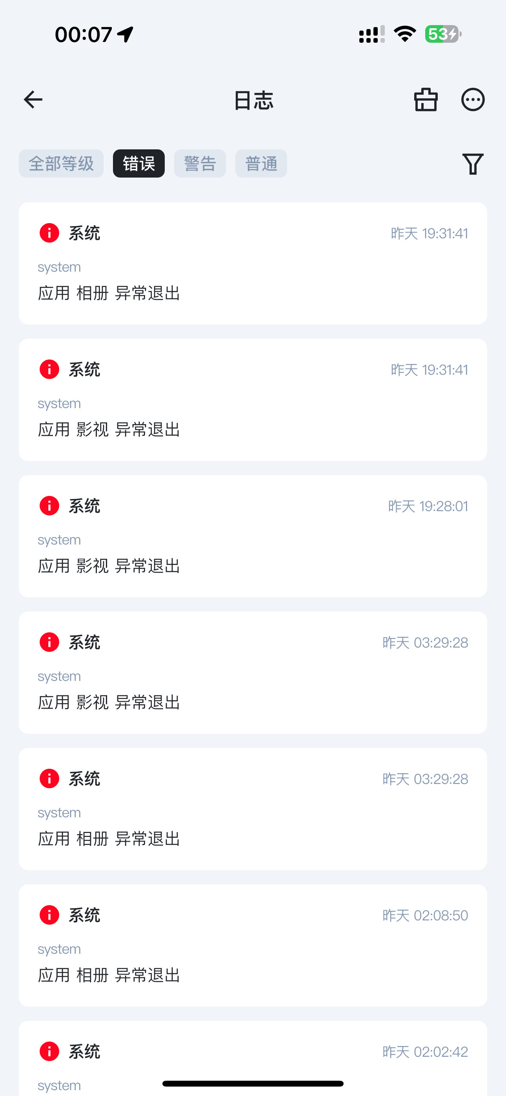Tap the 00:07 clock in status bar
Viewport: 506px width, 1096px height.
(84, 34)
